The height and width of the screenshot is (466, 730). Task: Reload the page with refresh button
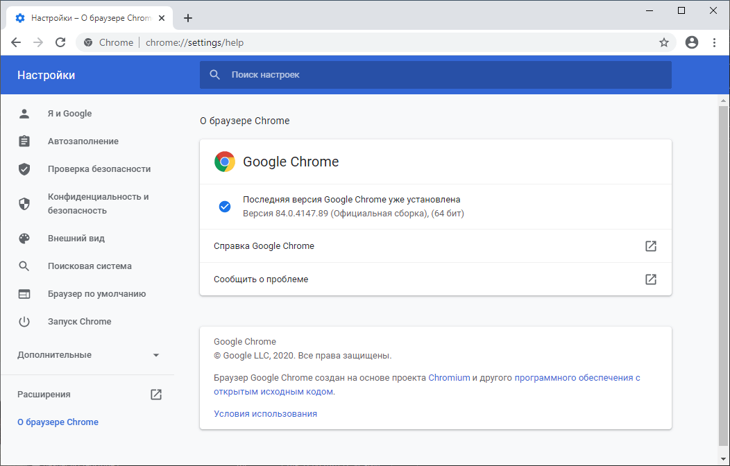point(60,42)
